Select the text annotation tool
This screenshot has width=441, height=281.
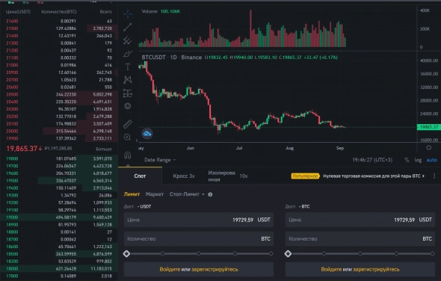tap(128, 67)
